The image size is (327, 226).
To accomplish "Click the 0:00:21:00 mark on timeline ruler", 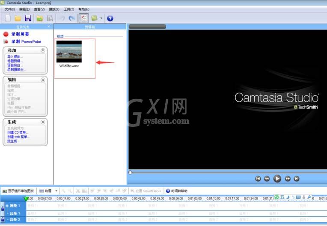I will click(x=82, y=199).
